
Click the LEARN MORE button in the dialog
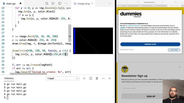click(174, 50)
